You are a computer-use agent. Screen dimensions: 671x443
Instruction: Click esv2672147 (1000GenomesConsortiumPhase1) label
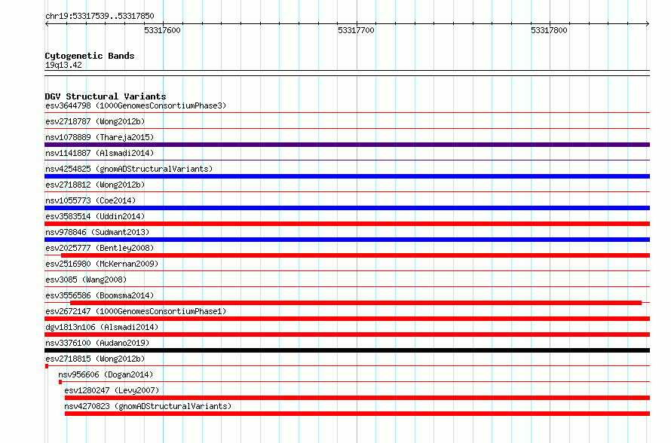point(136,311)
